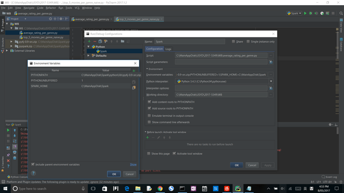Toggle Single instance only checkbox
Image resolution: width=344 pixels, height=193 pixels.
coord(248,41)
